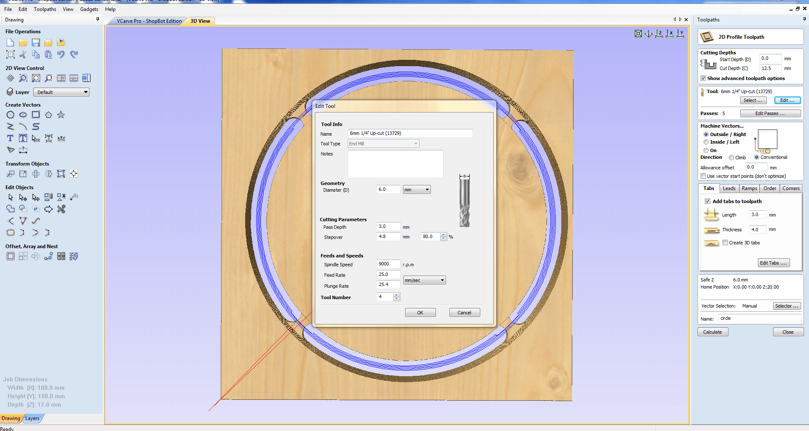Viewport: 809px width, 431px height.
Task: Open the Gadgets menu
Action: click(x=89, y=9)
